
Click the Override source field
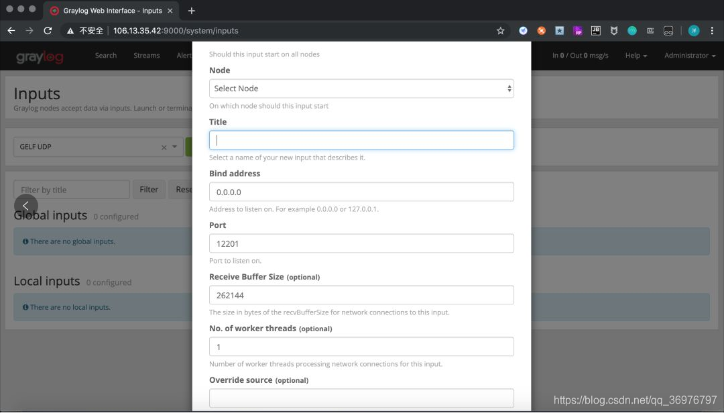(x=361, y=398)
